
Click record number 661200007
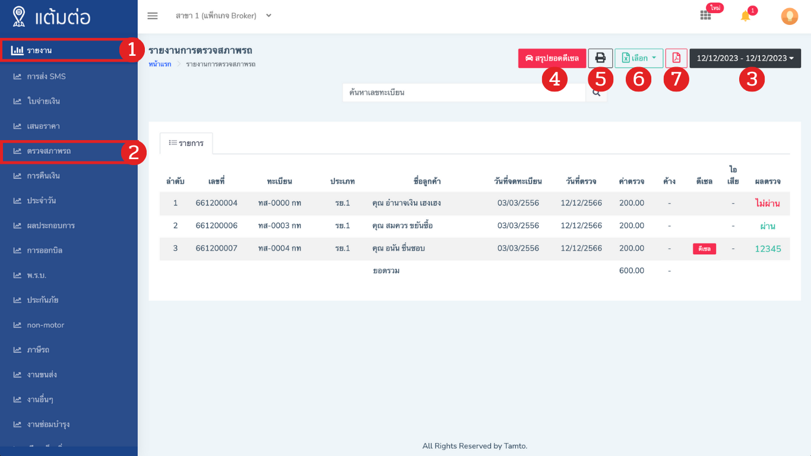click(x=217, y=248)
